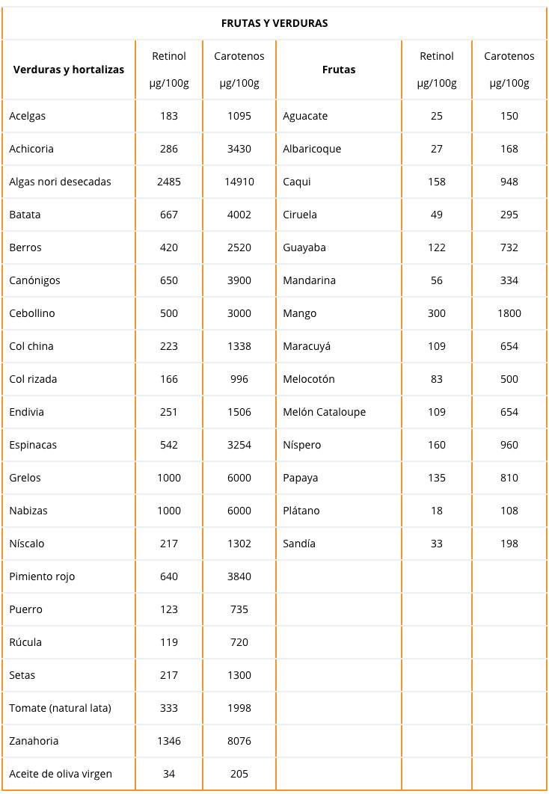Select the Aguacate fruit cell
This screenshot has height=794, width=549.
[x=305, y=116]
